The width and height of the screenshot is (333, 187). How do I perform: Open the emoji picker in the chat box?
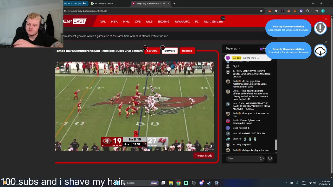pyautogui.click(x=262, y=158)
